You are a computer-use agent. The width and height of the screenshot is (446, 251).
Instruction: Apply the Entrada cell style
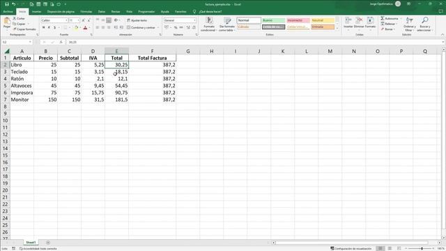point(323,27)
